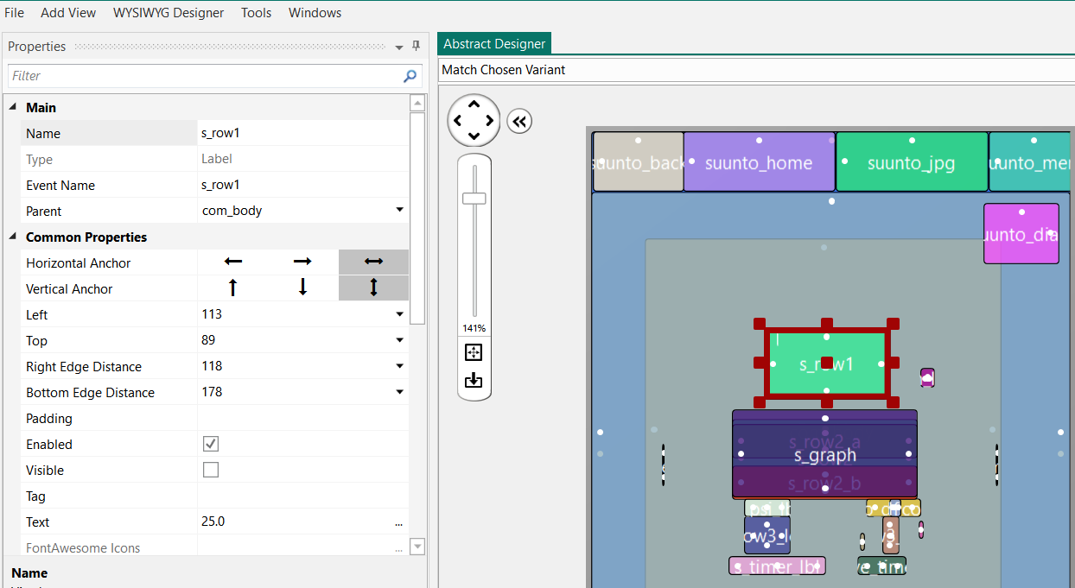The height and width of the screenshot is (588, 1075).
Task: Pan view up with navigation arrow
Action: [474, 105]
